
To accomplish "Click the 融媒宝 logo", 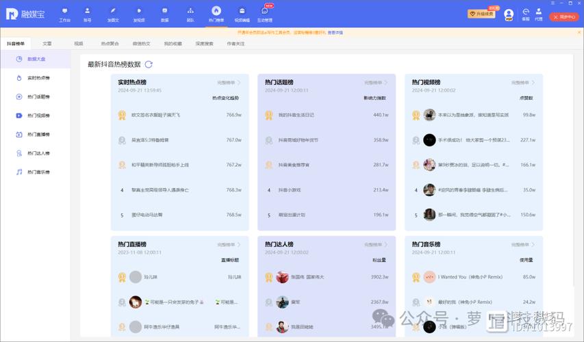I will tap(25, 14).
